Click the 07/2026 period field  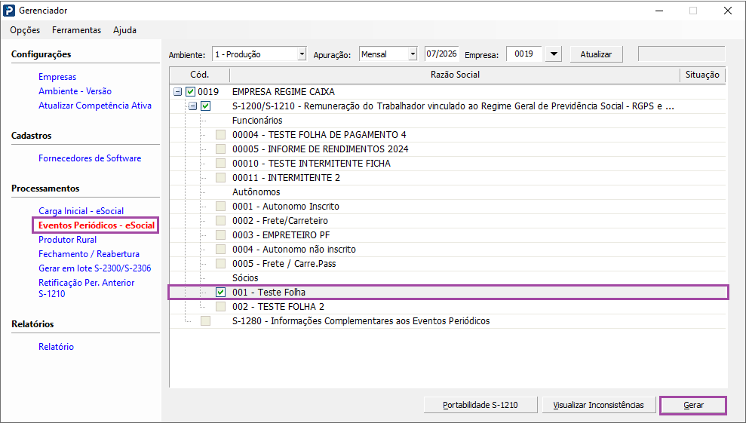pyautogui.click(x=441, y=54)
